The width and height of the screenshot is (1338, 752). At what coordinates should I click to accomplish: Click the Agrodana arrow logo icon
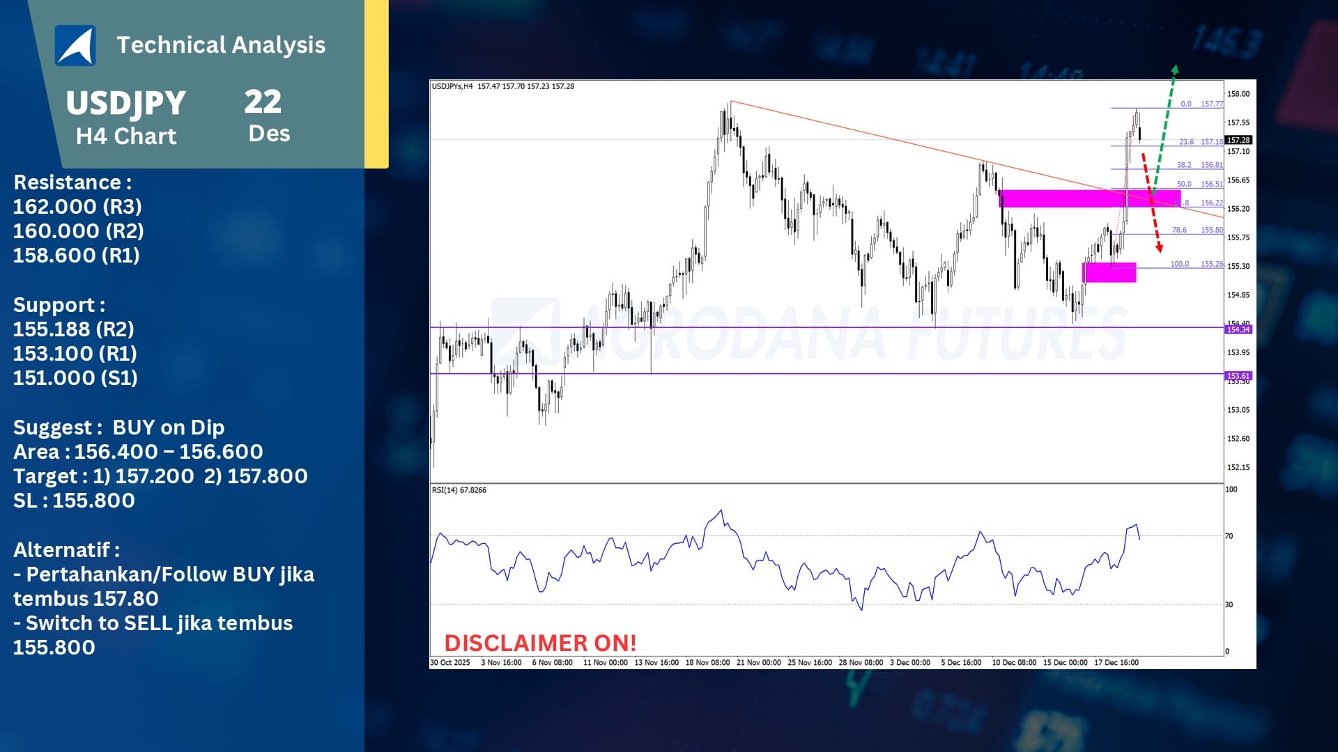(x=75, y=46)
